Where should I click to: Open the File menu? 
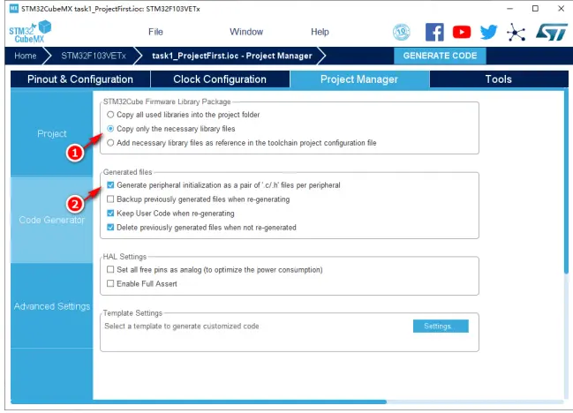pos(155,32)
